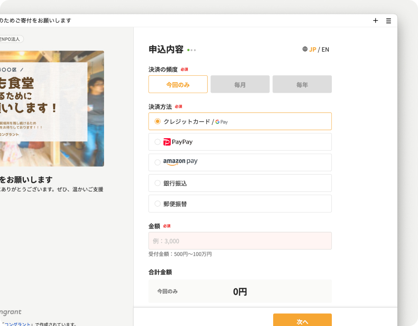Switch language to JP
Viewport: 418px width, 326px height.
313,50
